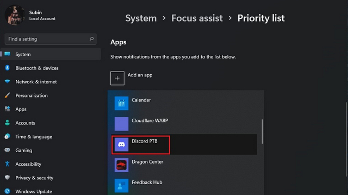Image resolution: width=348 pixels, height=195 pixels.
Task: Click the app list vertical scrollbar
Action: pos(262,132)
